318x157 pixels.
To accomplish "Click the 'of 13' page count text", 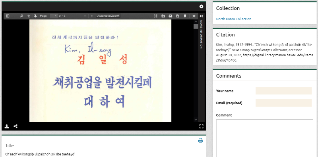I will 62,16.
